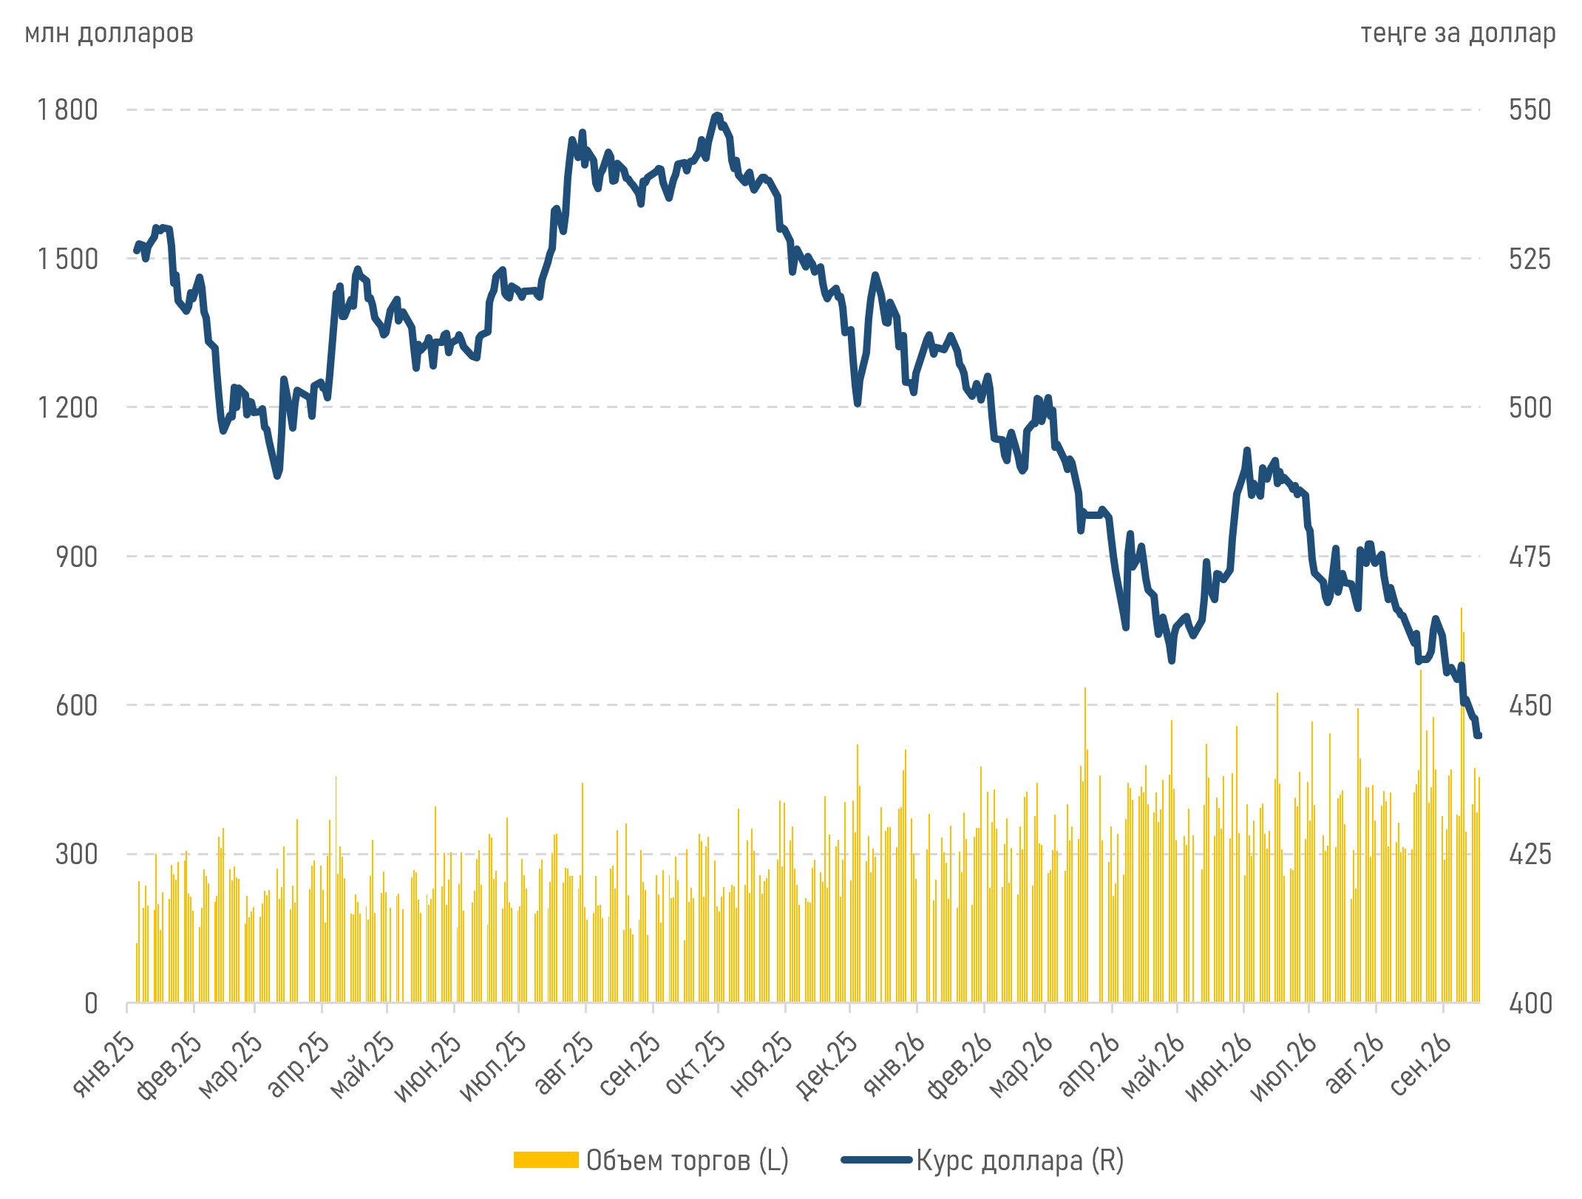The image size is (1582, 1199).
Task: Click the млн долларов axis title
Action: point(109,33)
